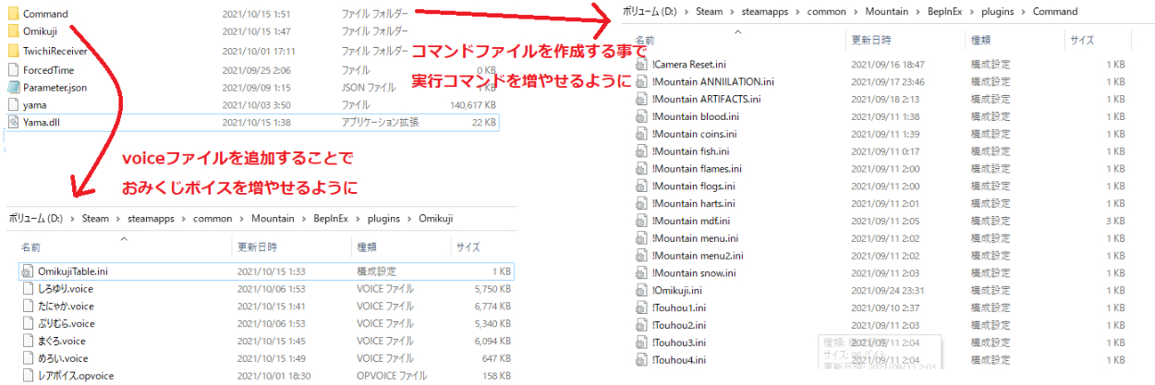Sort the Command list by 名前 column
The width and height of the screenshot is (1155, 385).
[646, 41]
